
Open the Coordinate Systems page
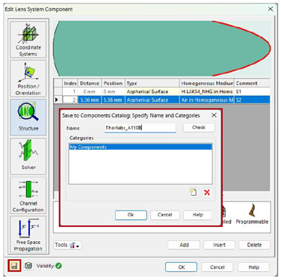point(28,40)
